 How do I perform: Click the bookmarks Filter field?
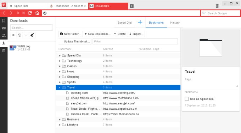[x=135, y=42]
